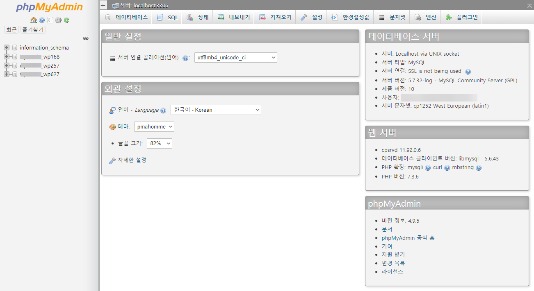Screen dimensions: 534x291
Task: Click the 즐겨찾기 button in sidebar
Action: [33, 30]
